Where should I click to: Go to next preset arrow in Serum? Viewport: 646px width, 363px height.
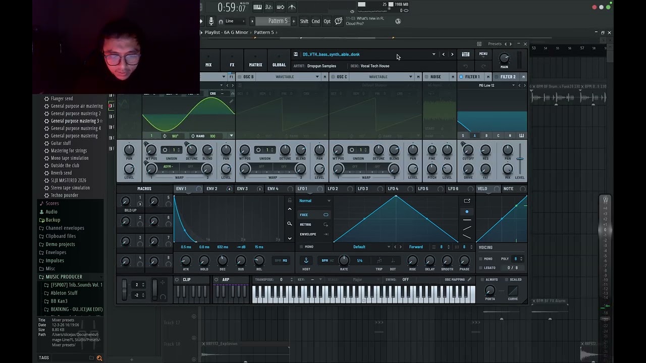(x=452, y=54)
